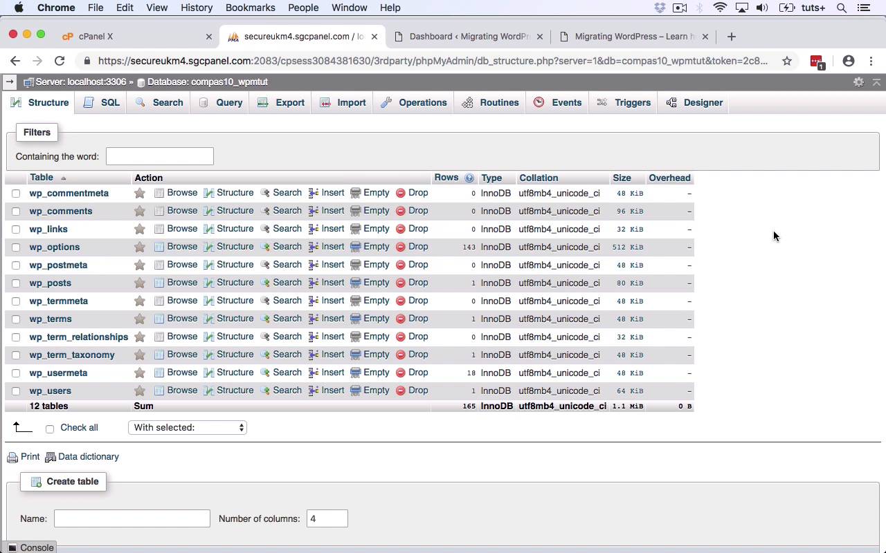This screenshot has height=553, width=886.
Task: Open Chrome three-dot menu
Action: [871, 61]
